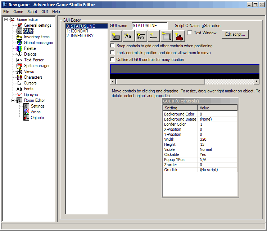Collapse the Room Editor tree node
267x231 pixels.
(13, 100)
